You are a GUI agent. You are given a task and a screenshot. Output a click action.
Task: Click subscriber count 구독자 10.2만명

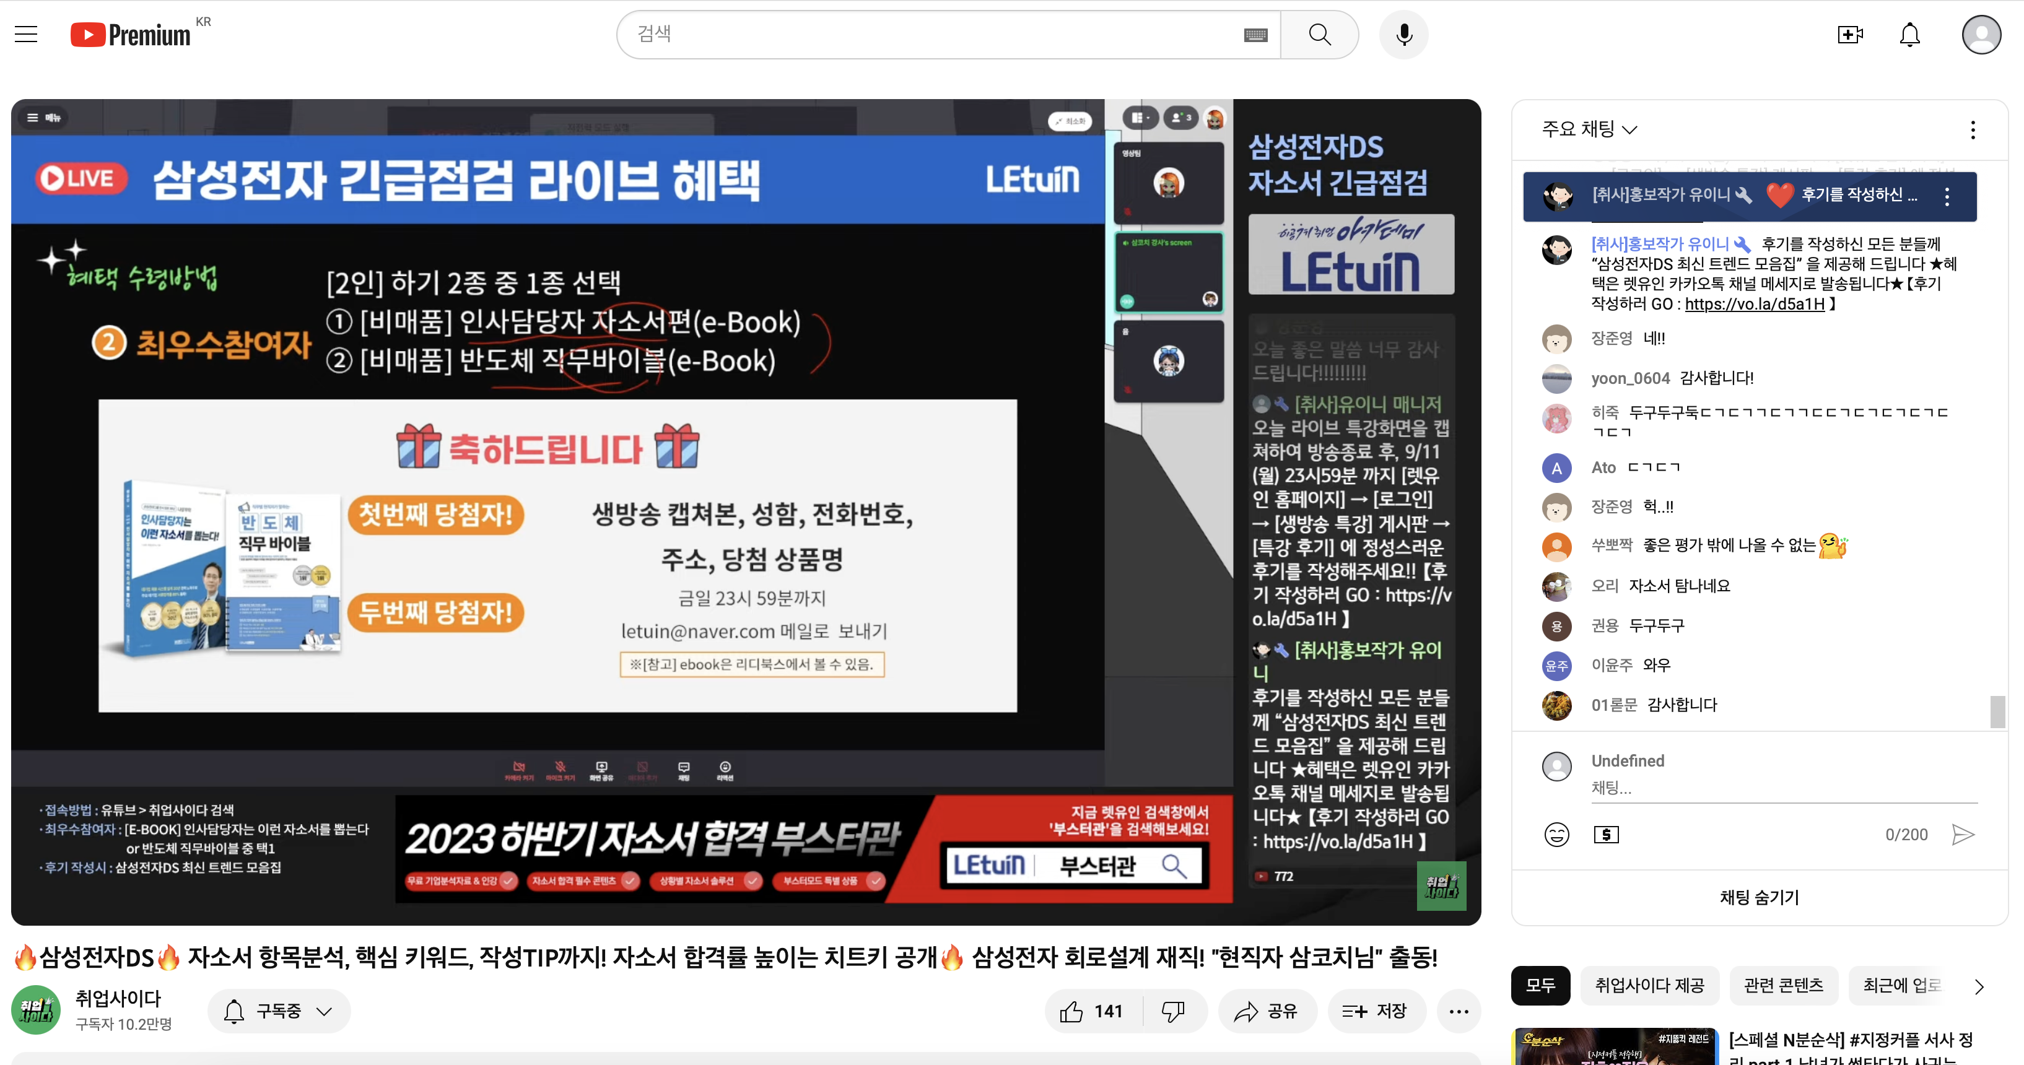pyautogui.click(x=123, y=1024)
